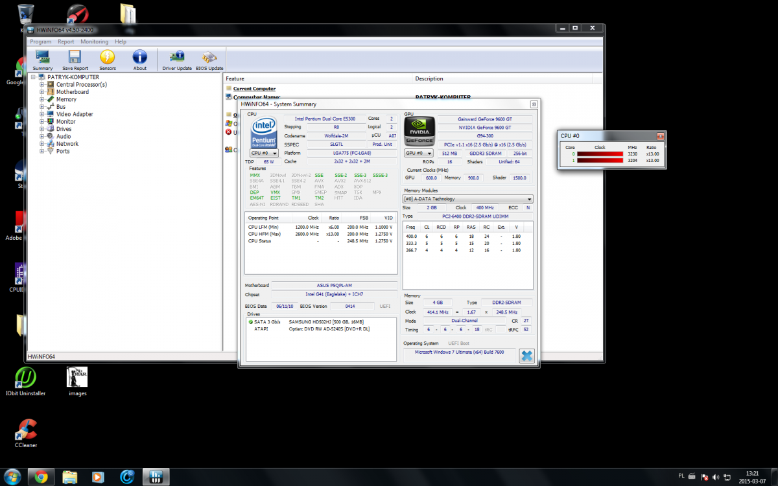Open the yellow folder on the desktop

click(128, 13)
